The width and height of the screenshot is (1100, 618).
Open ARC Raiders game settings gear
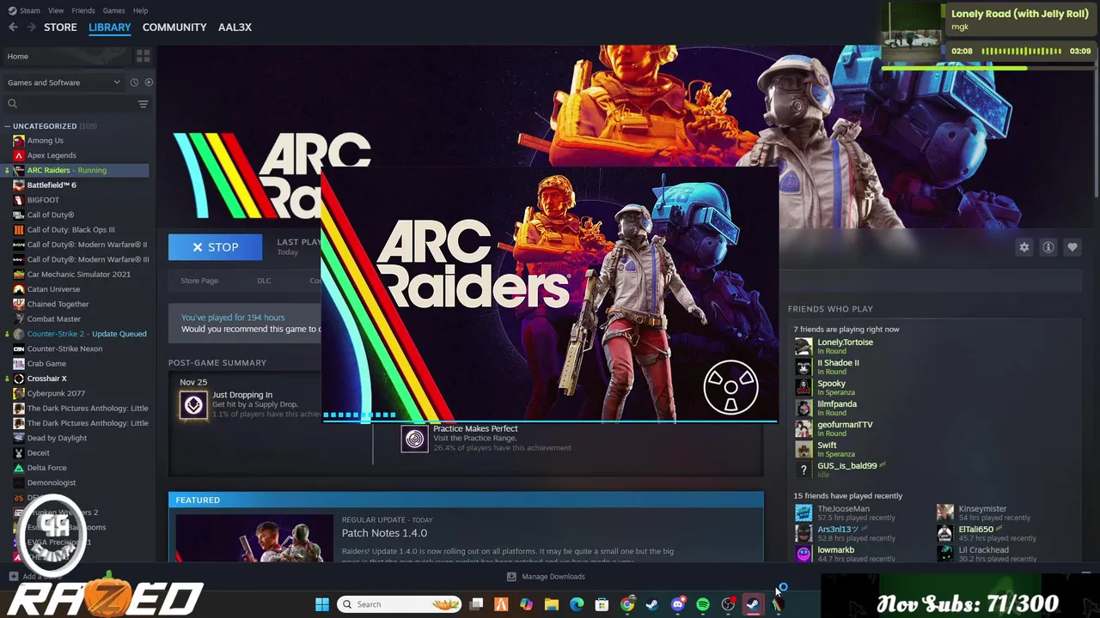point(1024,247)
